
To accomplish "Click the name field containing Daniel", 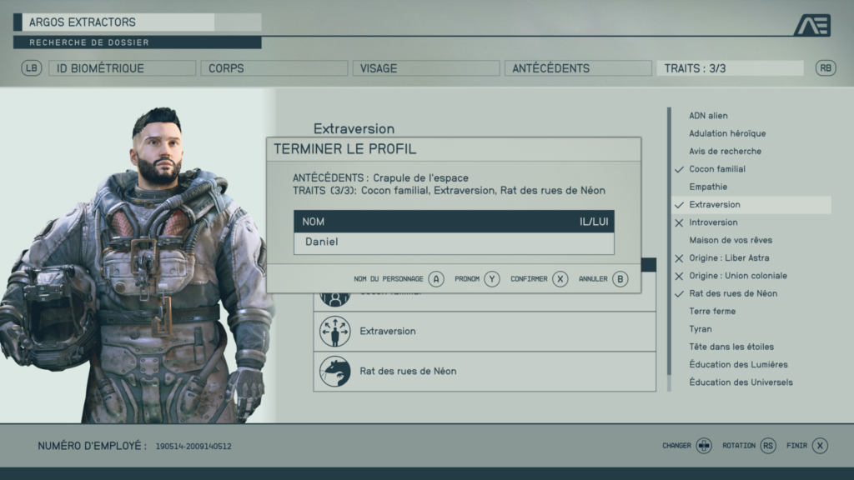I will click(x=454, y=242).
